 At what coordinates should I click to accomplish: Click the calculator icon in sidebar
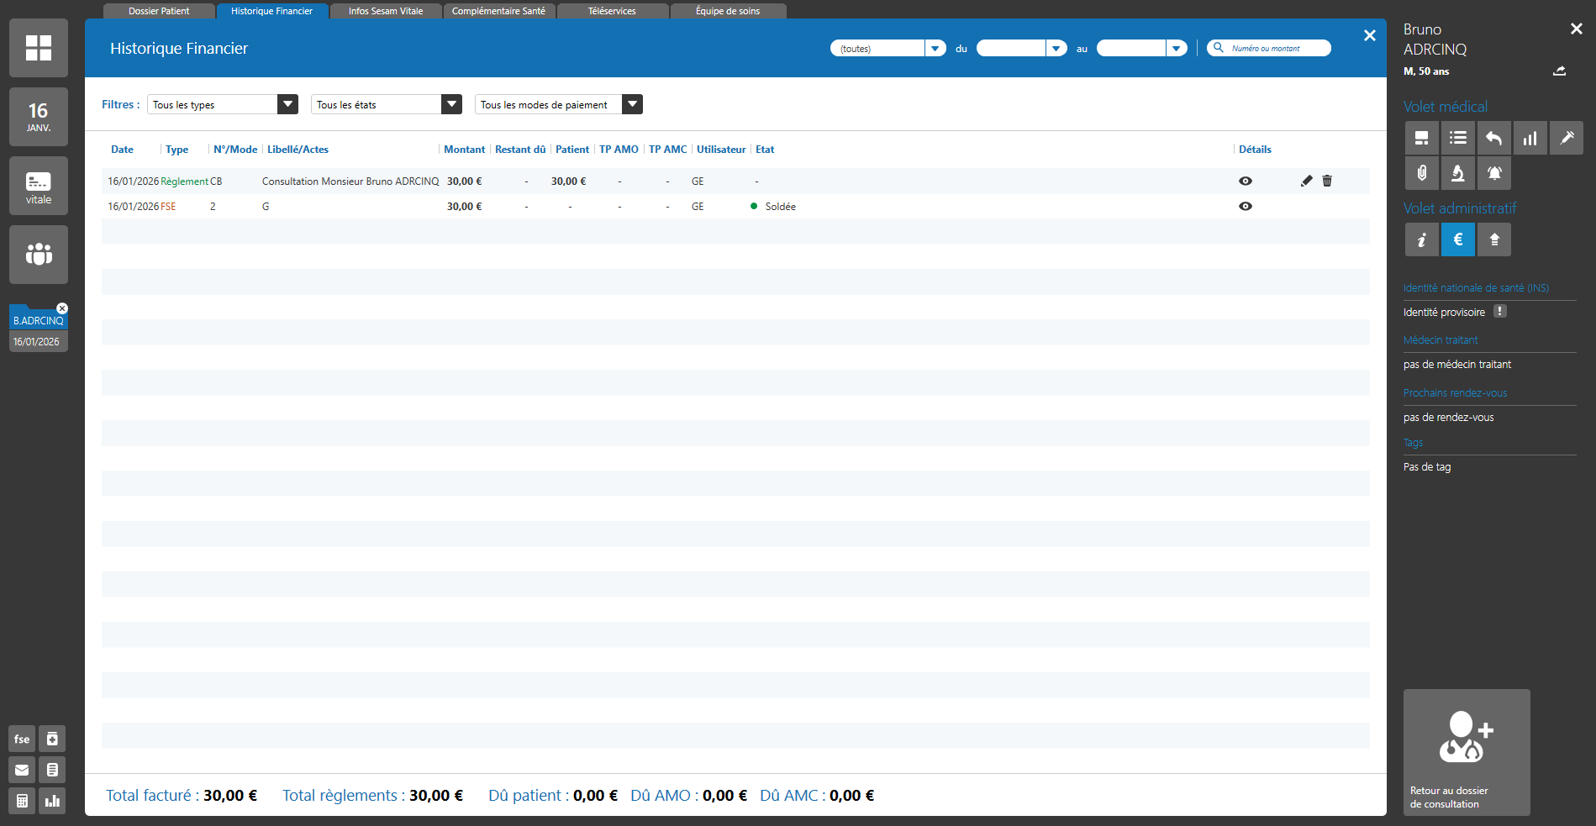22,801
